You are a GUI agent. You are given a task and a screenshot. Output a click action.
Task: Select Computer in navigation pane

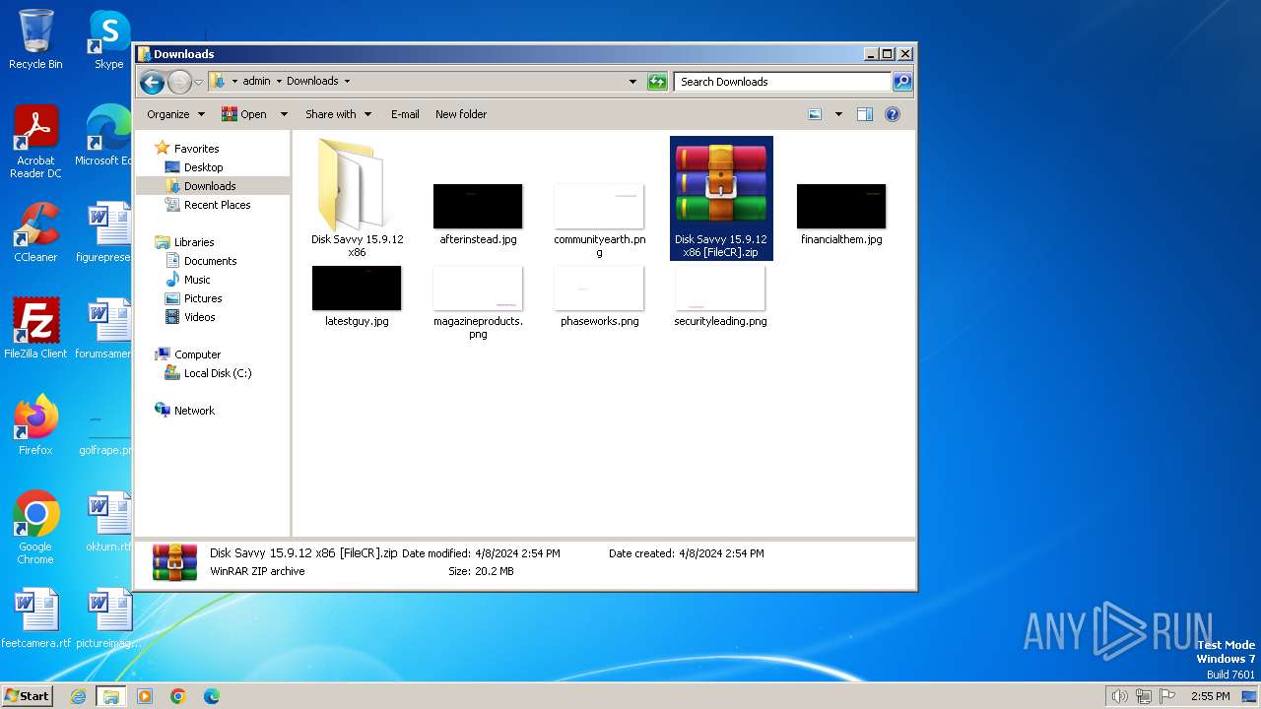click(197, 354)
